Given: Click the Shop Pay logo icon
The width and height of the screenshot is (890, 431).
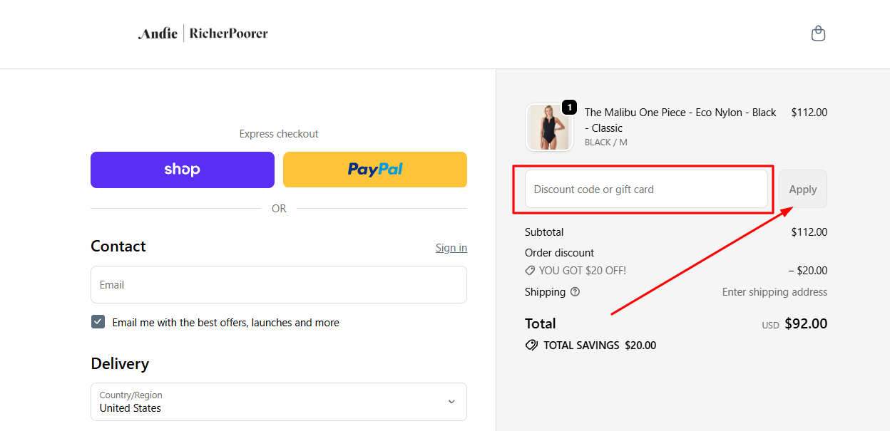Looking at the screenshot, I should (182, 169).
